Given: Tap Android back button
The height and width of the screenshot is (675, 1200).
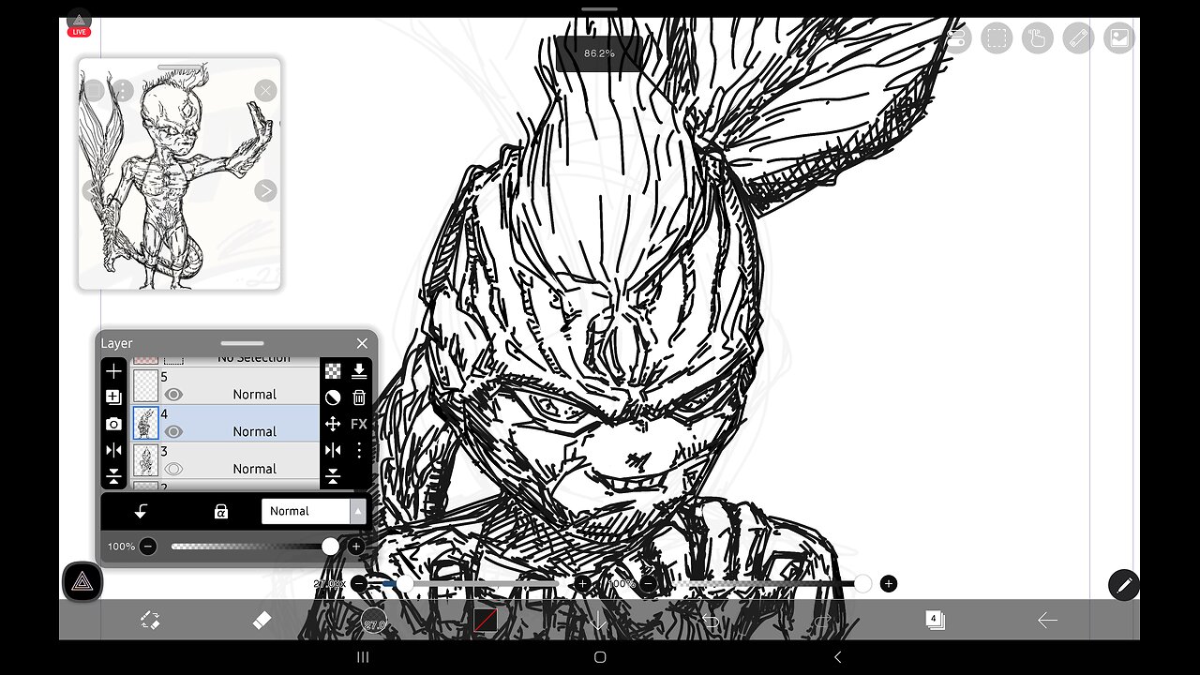Looking at the screenshot, I should pyautogui.click(x=837, y=657).
